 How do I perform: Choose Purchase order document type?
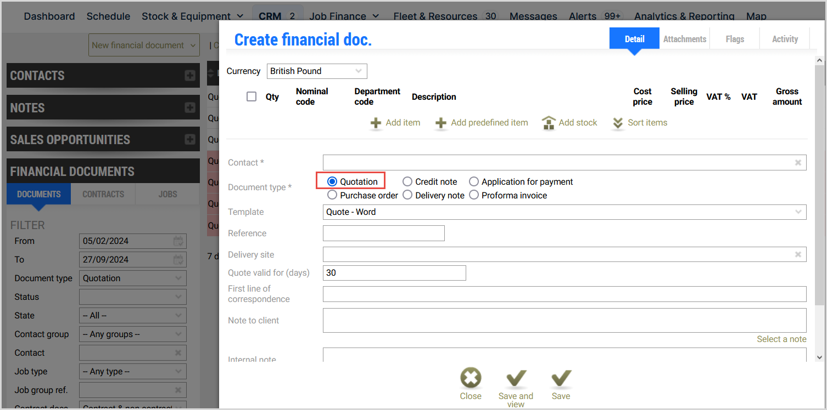332,195
